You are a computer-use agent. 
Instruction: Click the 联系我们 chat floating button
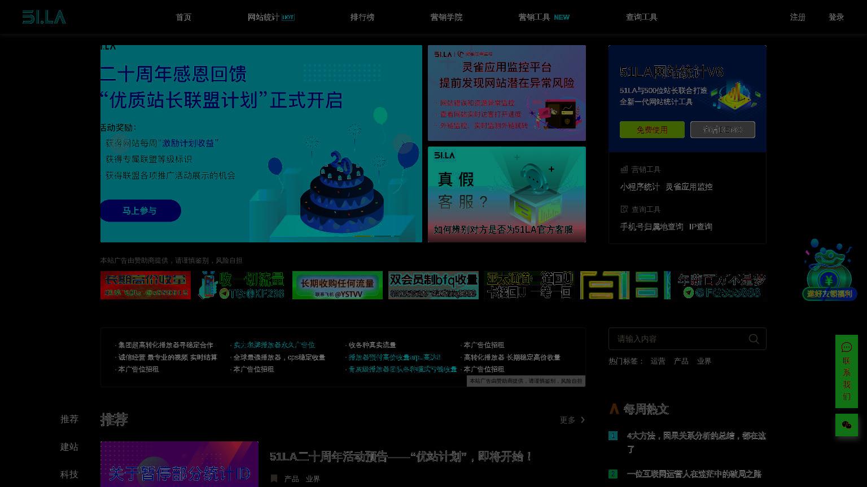coord(847,371)
